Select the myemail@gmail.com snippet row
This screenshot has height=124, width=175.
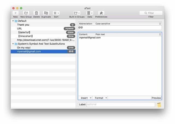click(x=43, y=51)
